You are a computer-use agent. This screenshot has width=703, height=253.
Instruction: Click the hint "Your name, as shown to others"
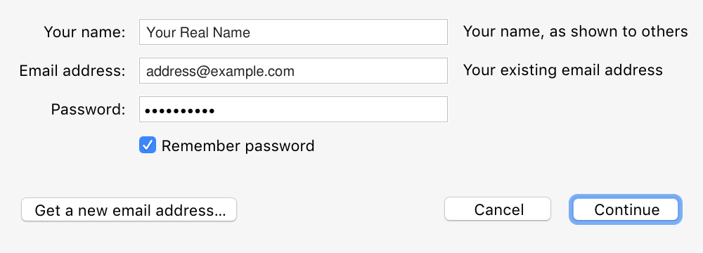coord(575,32)
